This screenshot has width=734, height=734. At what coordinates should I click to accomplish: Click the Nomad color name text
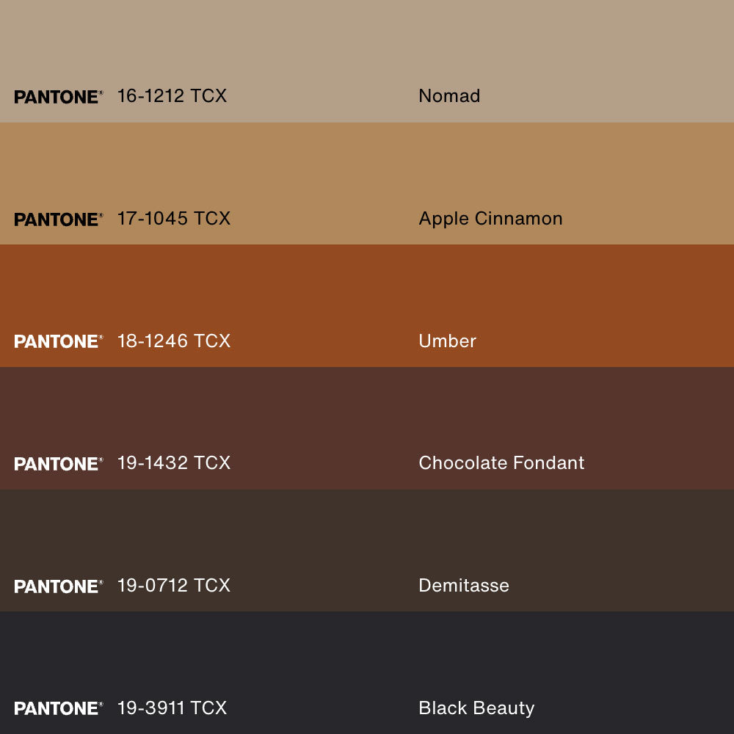click(449, 96)
